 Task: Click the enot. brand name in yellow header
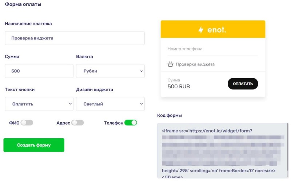coord(216,30)
